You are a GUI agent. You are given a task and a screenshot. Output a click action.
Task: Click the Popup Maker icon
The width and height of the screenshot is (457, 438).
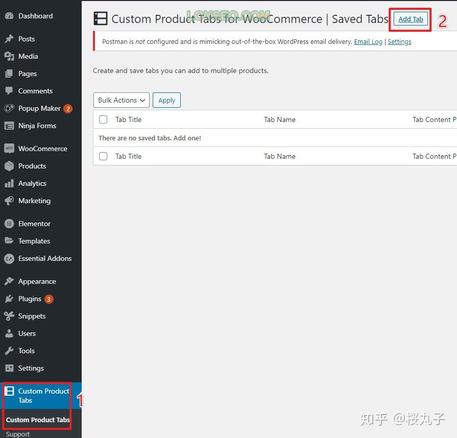[9, 108]
